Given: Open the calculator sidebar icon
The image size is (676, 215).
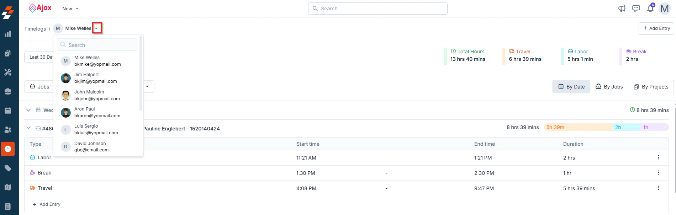Looking at the screenshot, I should (8, 206).
